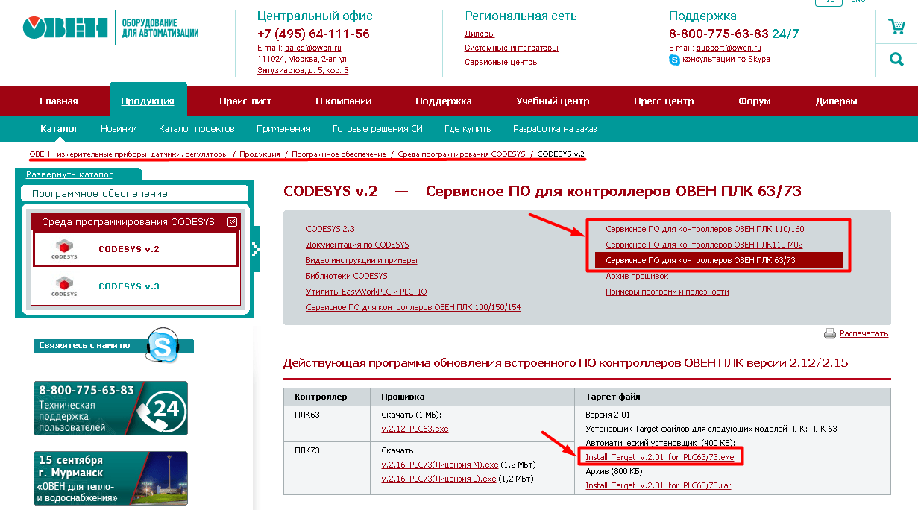This screenshot has width=918, height=510.
Task: Open the Прайс-лист menu item
Action: point(245,101)
